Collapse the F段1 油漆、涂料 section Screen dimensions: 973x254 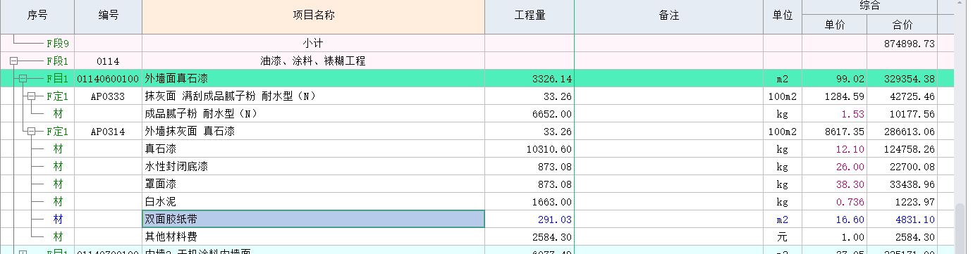(13, 61)
